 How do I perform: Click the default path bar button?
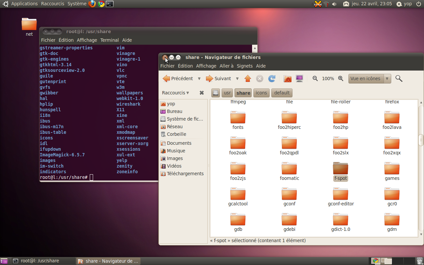pos(282,93)
